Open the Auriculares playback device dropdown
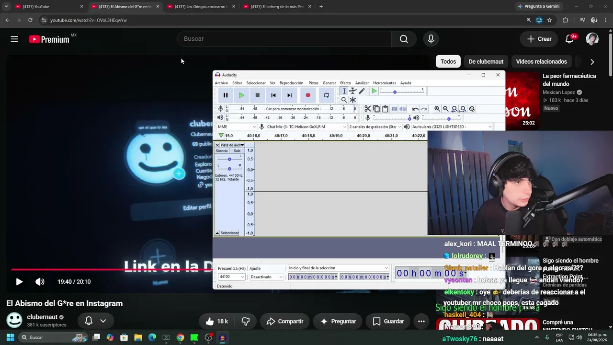The height and width of the screenshot is (345, 613). [452, 126]
